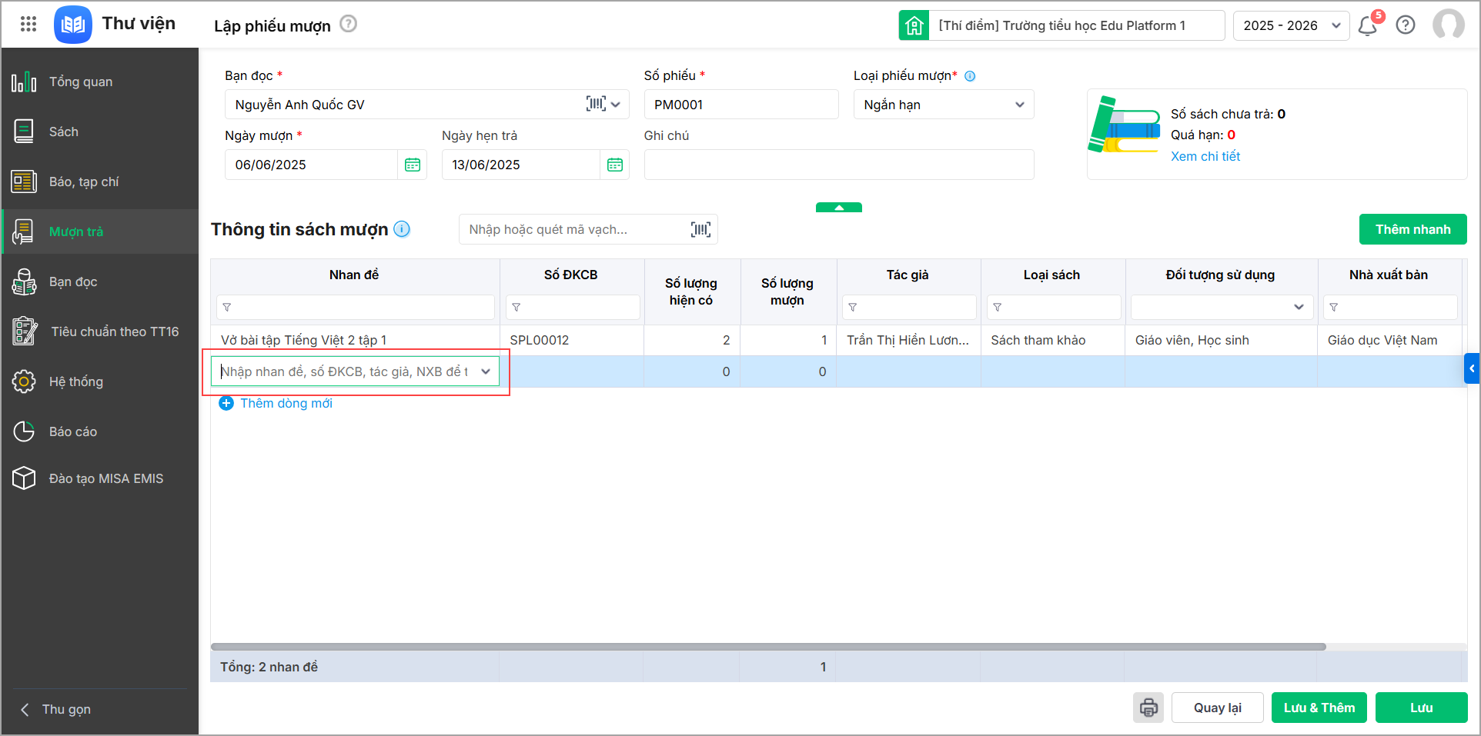1481x736 pixels.
Task: Open the help question mark icon in header
Action: pos(1406,25)
